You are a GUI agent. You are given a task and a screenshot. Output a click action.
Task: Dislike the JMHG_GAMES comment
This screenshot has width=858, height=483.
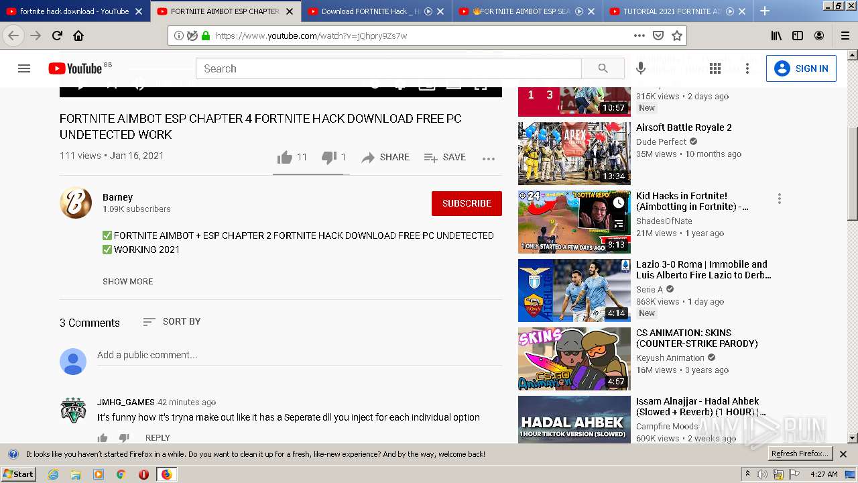click(x=124, y=438)
